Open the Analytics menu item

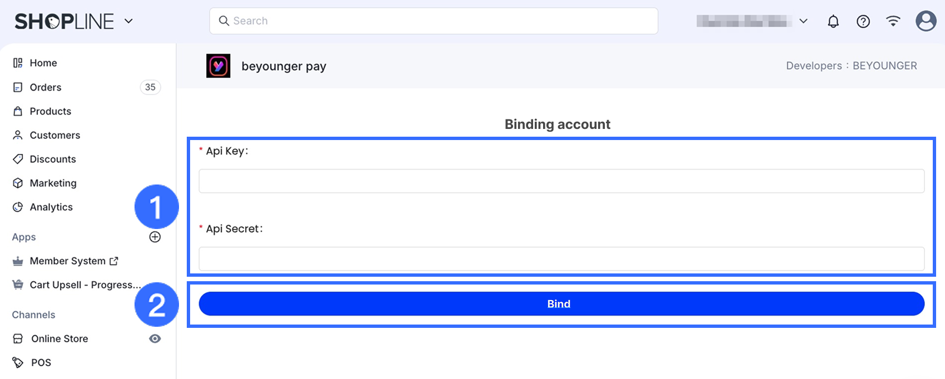pyautogui.click(x=51, y=207)
